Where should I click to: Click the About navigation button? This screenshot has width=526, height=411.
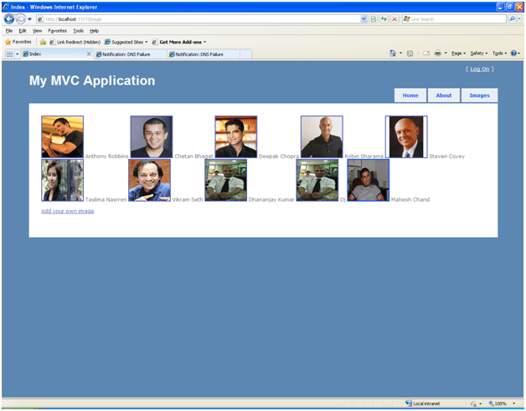click(x=444, y=95)
